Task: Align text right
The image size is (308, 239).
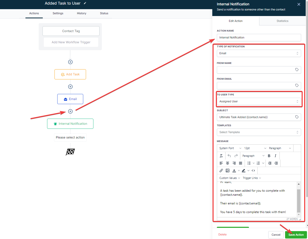Action: 234,163
